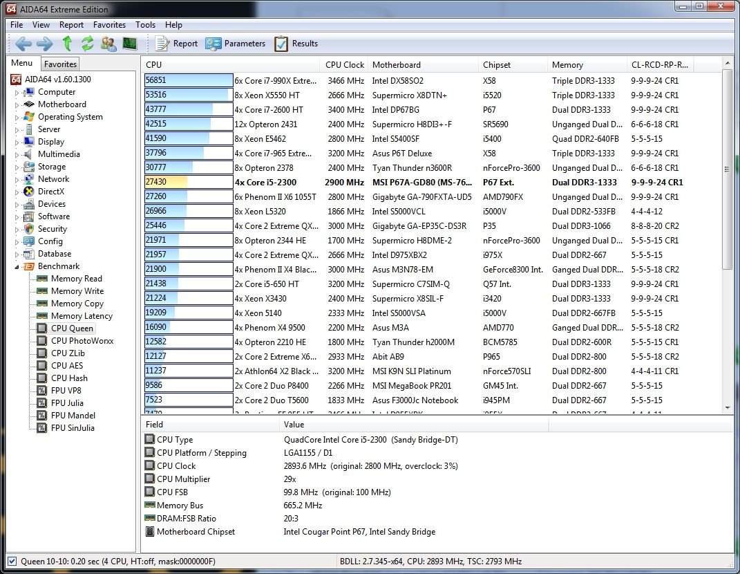
Task: Expand the Storage tree node
Action: tap(17, 167)
